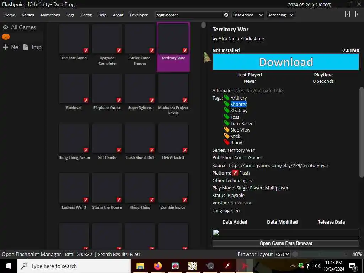Open the Config tab
The height and width of the screenshot is (273, 364).
86,15
